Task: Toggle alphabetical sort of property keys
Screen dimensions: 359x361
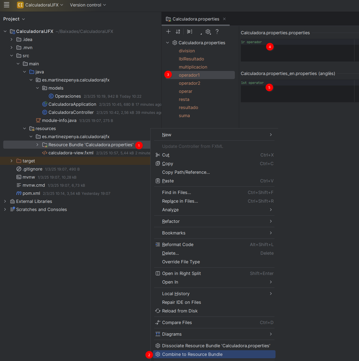Action: click(x=178, y=32)
